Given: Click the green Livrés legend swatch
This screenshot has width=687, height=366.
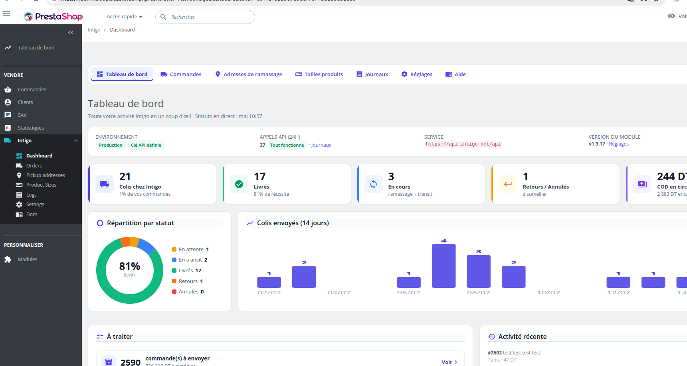Looking at the screenshot, I should pyautogui.click(x=174, y=270).
